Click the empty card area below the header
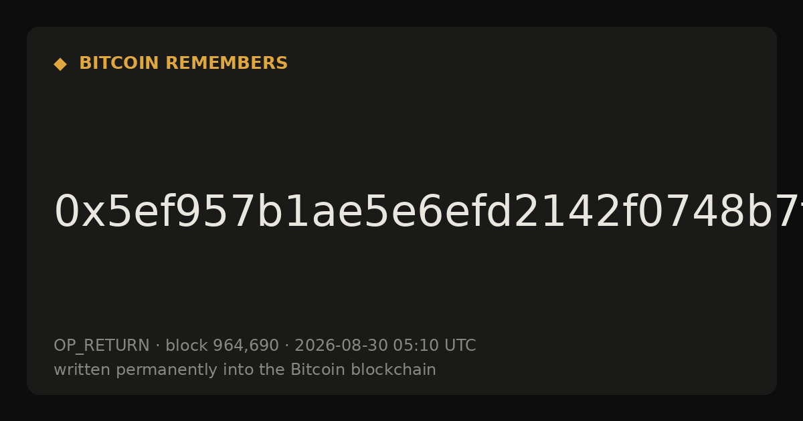Screen dimensions: 803x421 tap(401, 127)
